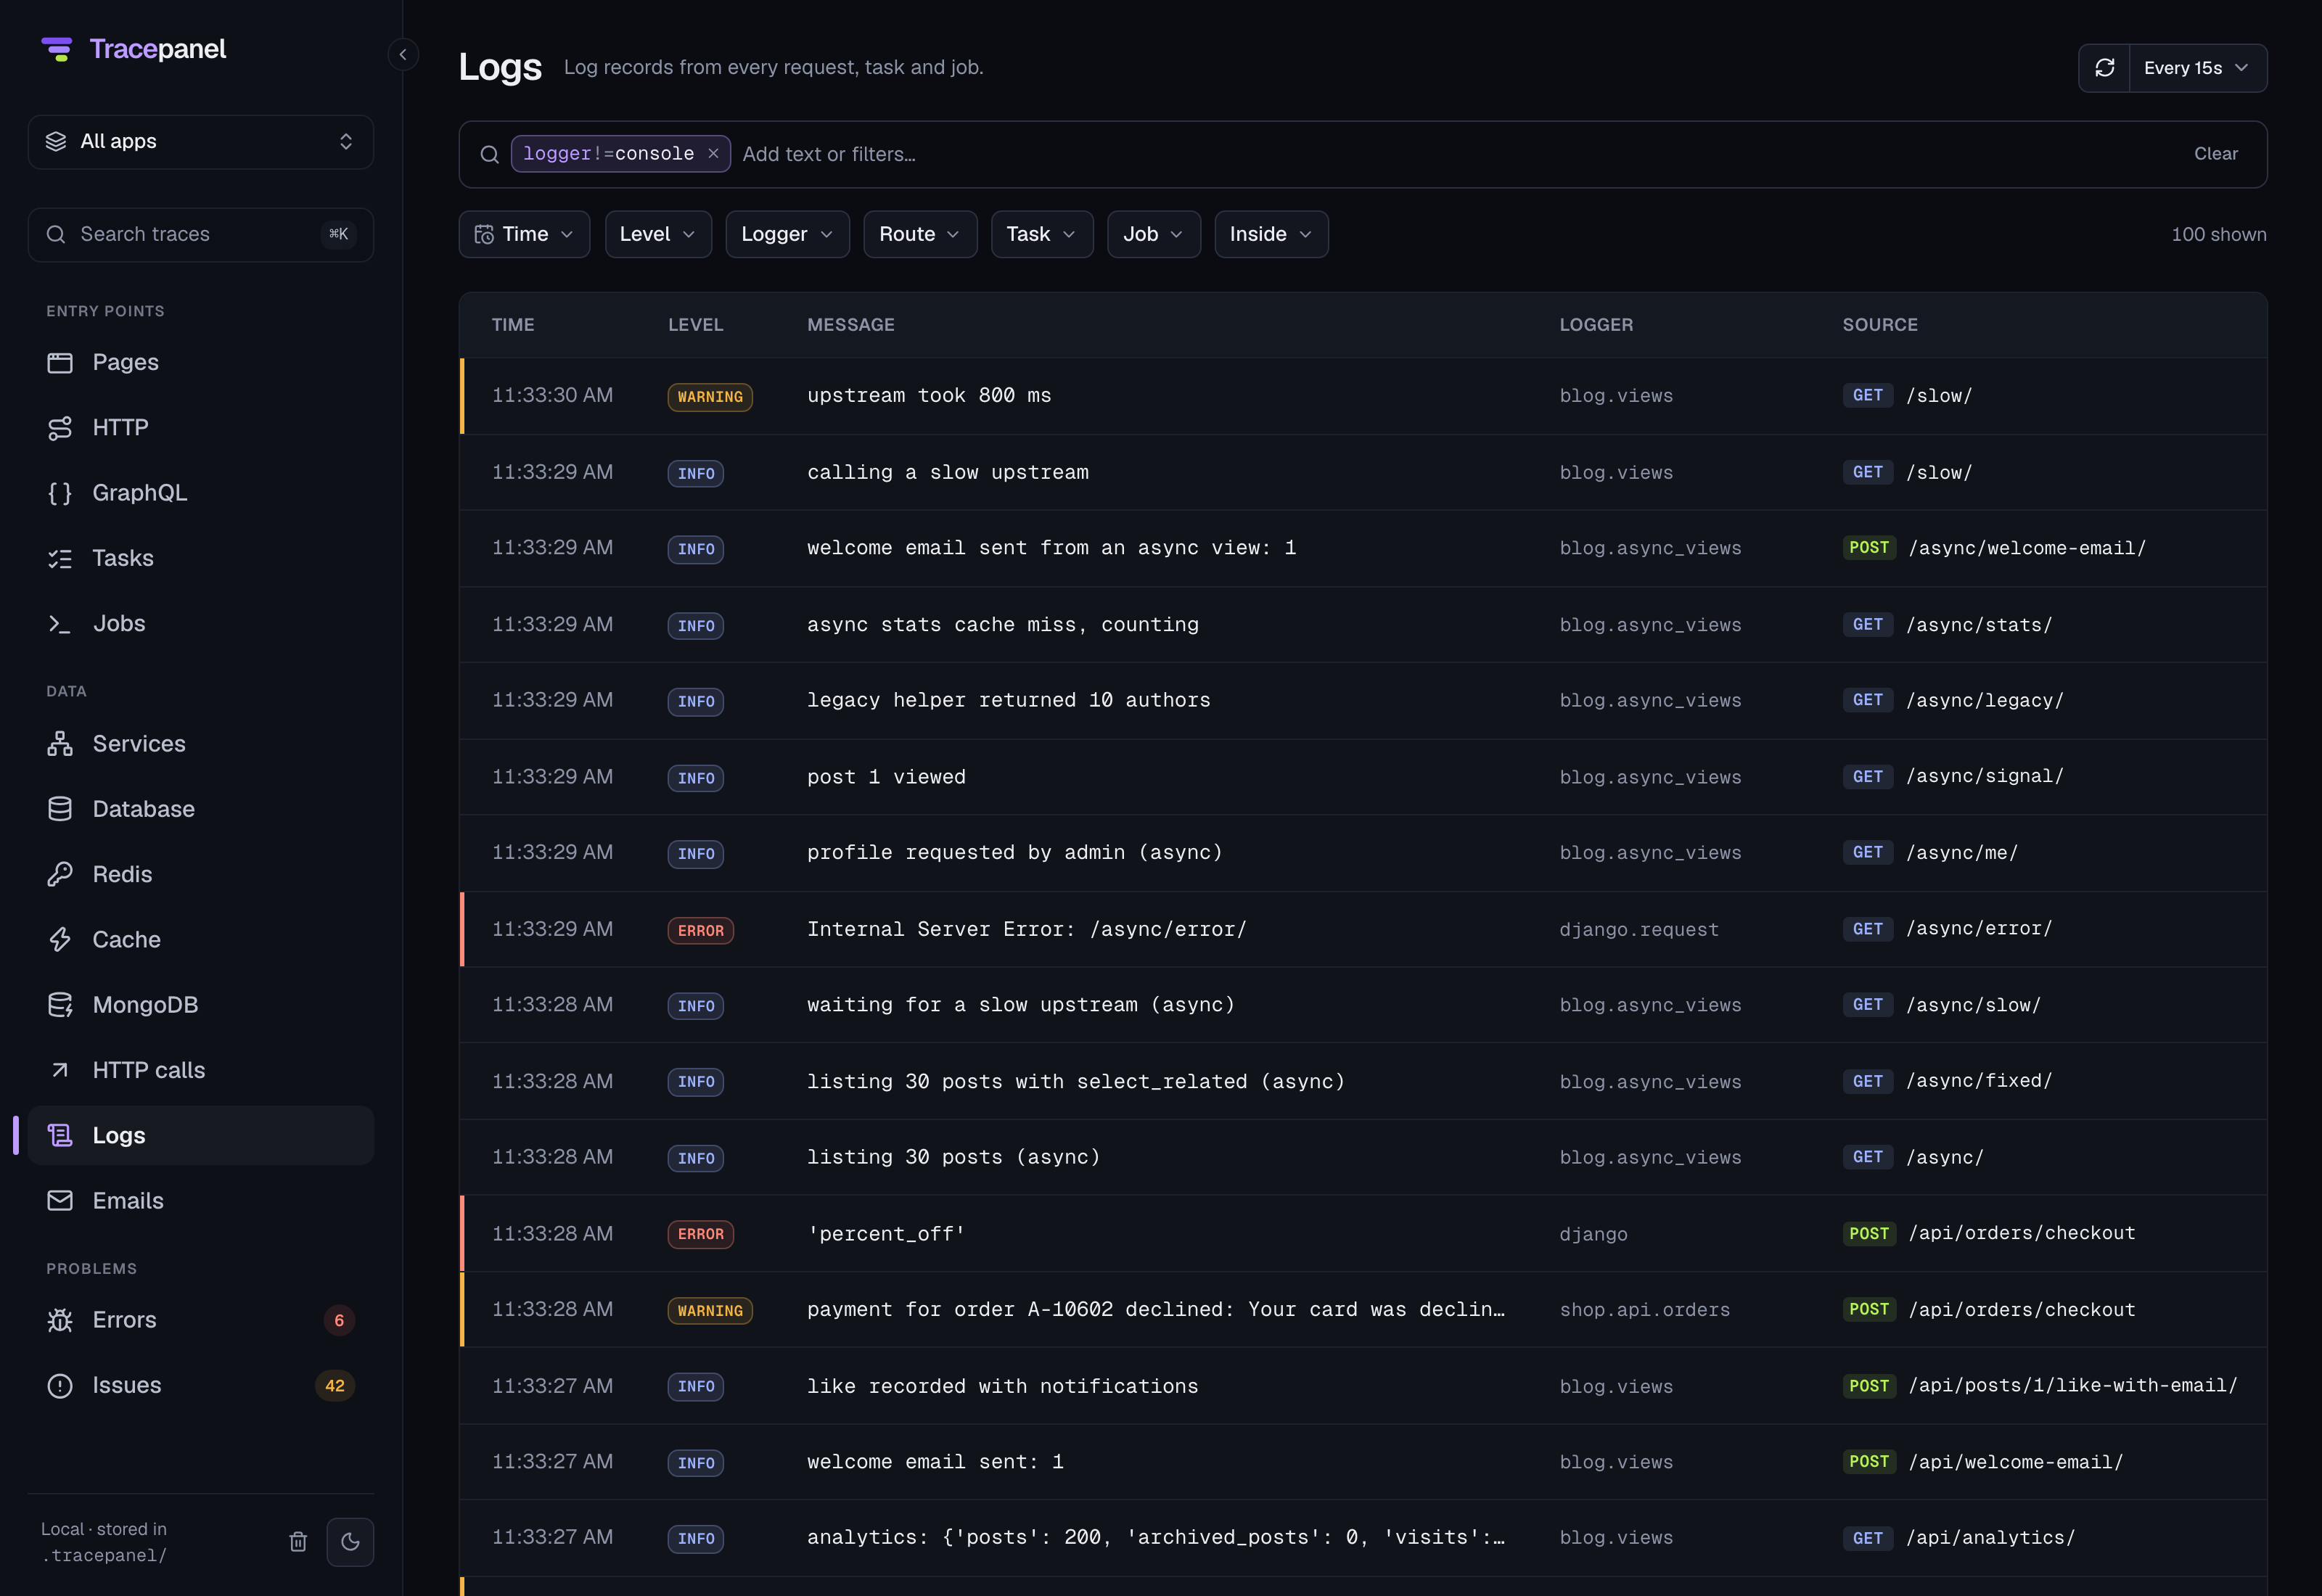Open the Route filter dropdown

[x=920, y=234]
